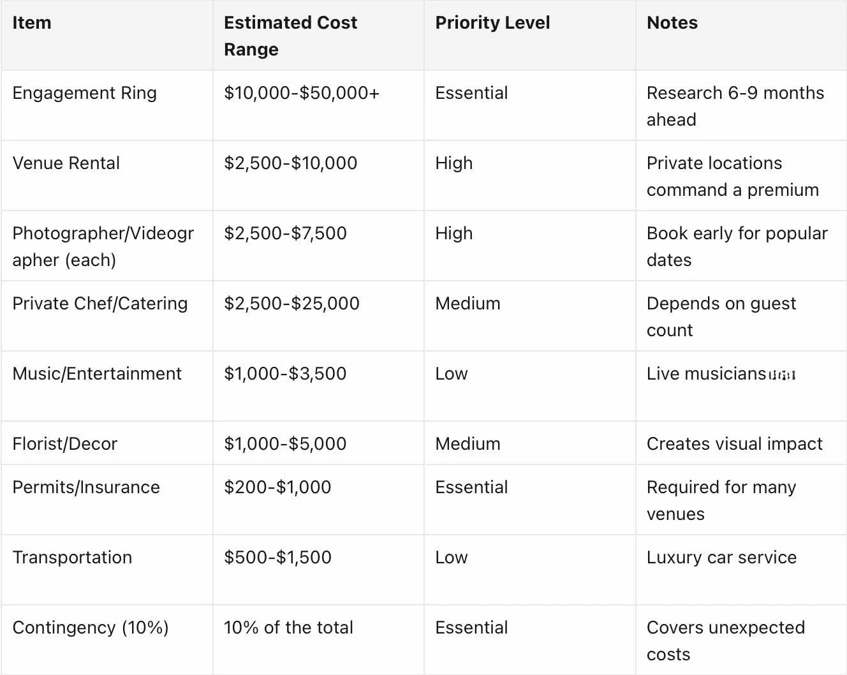Click the Transportation row label
The image size is (847, 675).
point(72,558)
